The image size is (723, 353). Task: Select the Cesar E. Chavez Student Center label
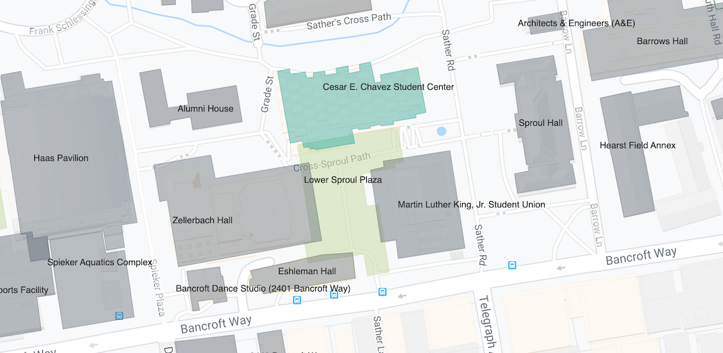[x=388, y=87]
